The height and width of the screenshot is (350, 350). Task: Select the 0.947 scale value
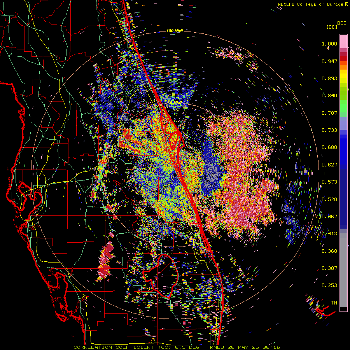pyautogui.click(x=329, y=61)
